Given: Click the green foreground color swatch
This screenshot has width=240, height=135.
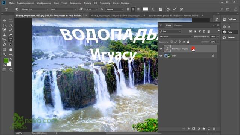Looking at the screenshot, I should pos(6,61).
